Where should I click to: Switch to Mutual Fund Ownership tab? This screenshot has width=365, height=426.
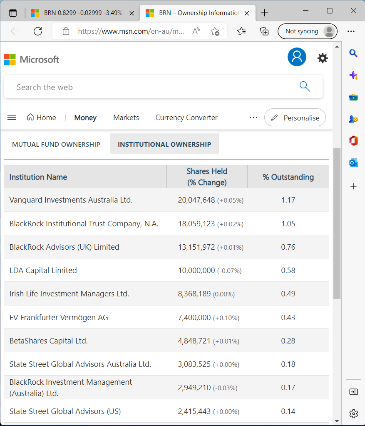(x=56, y=144)
